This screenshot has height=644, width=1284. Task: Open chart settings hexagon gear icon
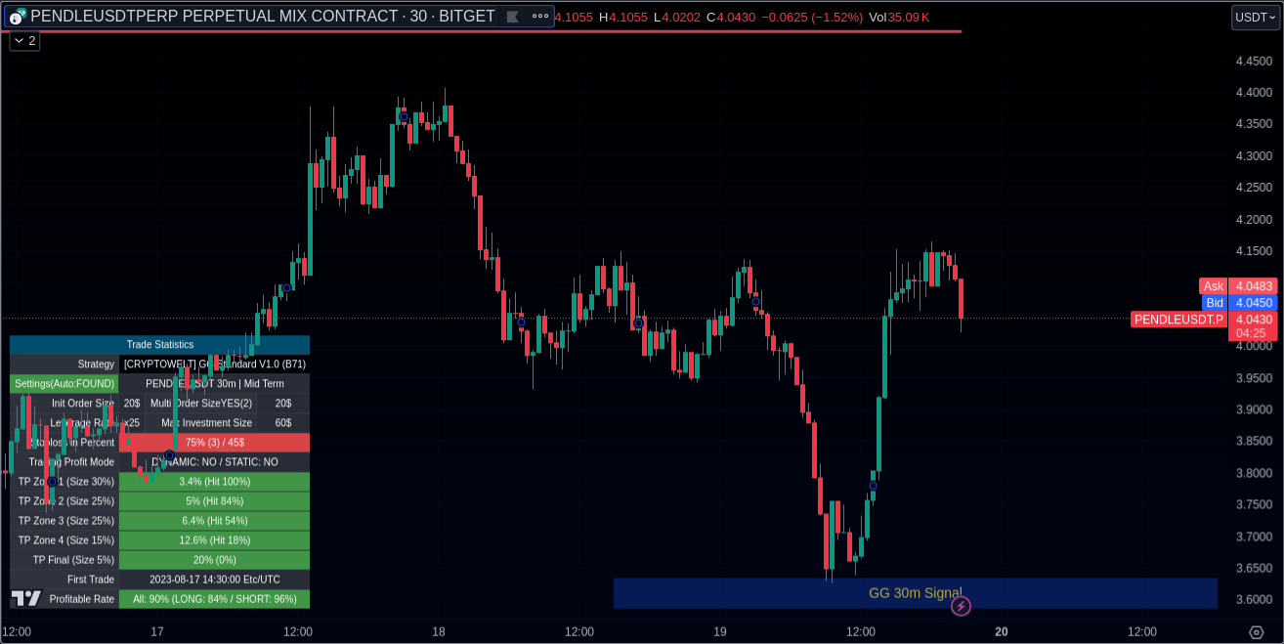(x=1256, y=632)
